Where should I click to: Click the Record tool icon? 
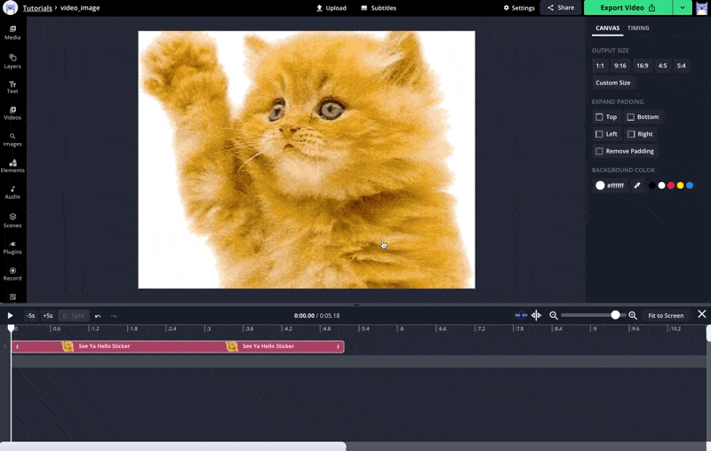click(12, 273)
